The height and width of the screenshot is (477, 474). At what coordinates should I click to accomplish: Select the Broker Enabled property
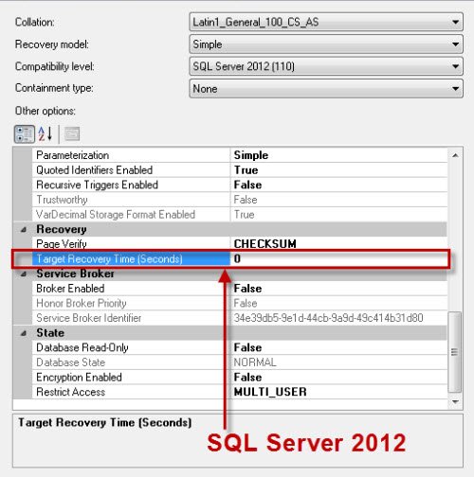coord(240,289)
